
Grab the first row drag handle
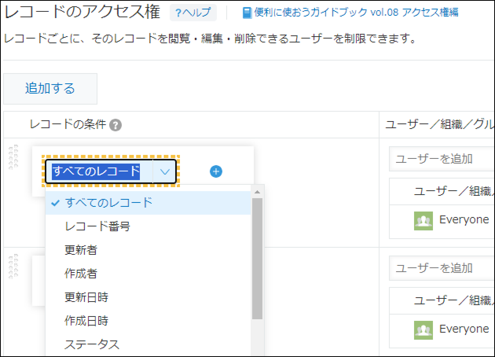coord(13,157)
